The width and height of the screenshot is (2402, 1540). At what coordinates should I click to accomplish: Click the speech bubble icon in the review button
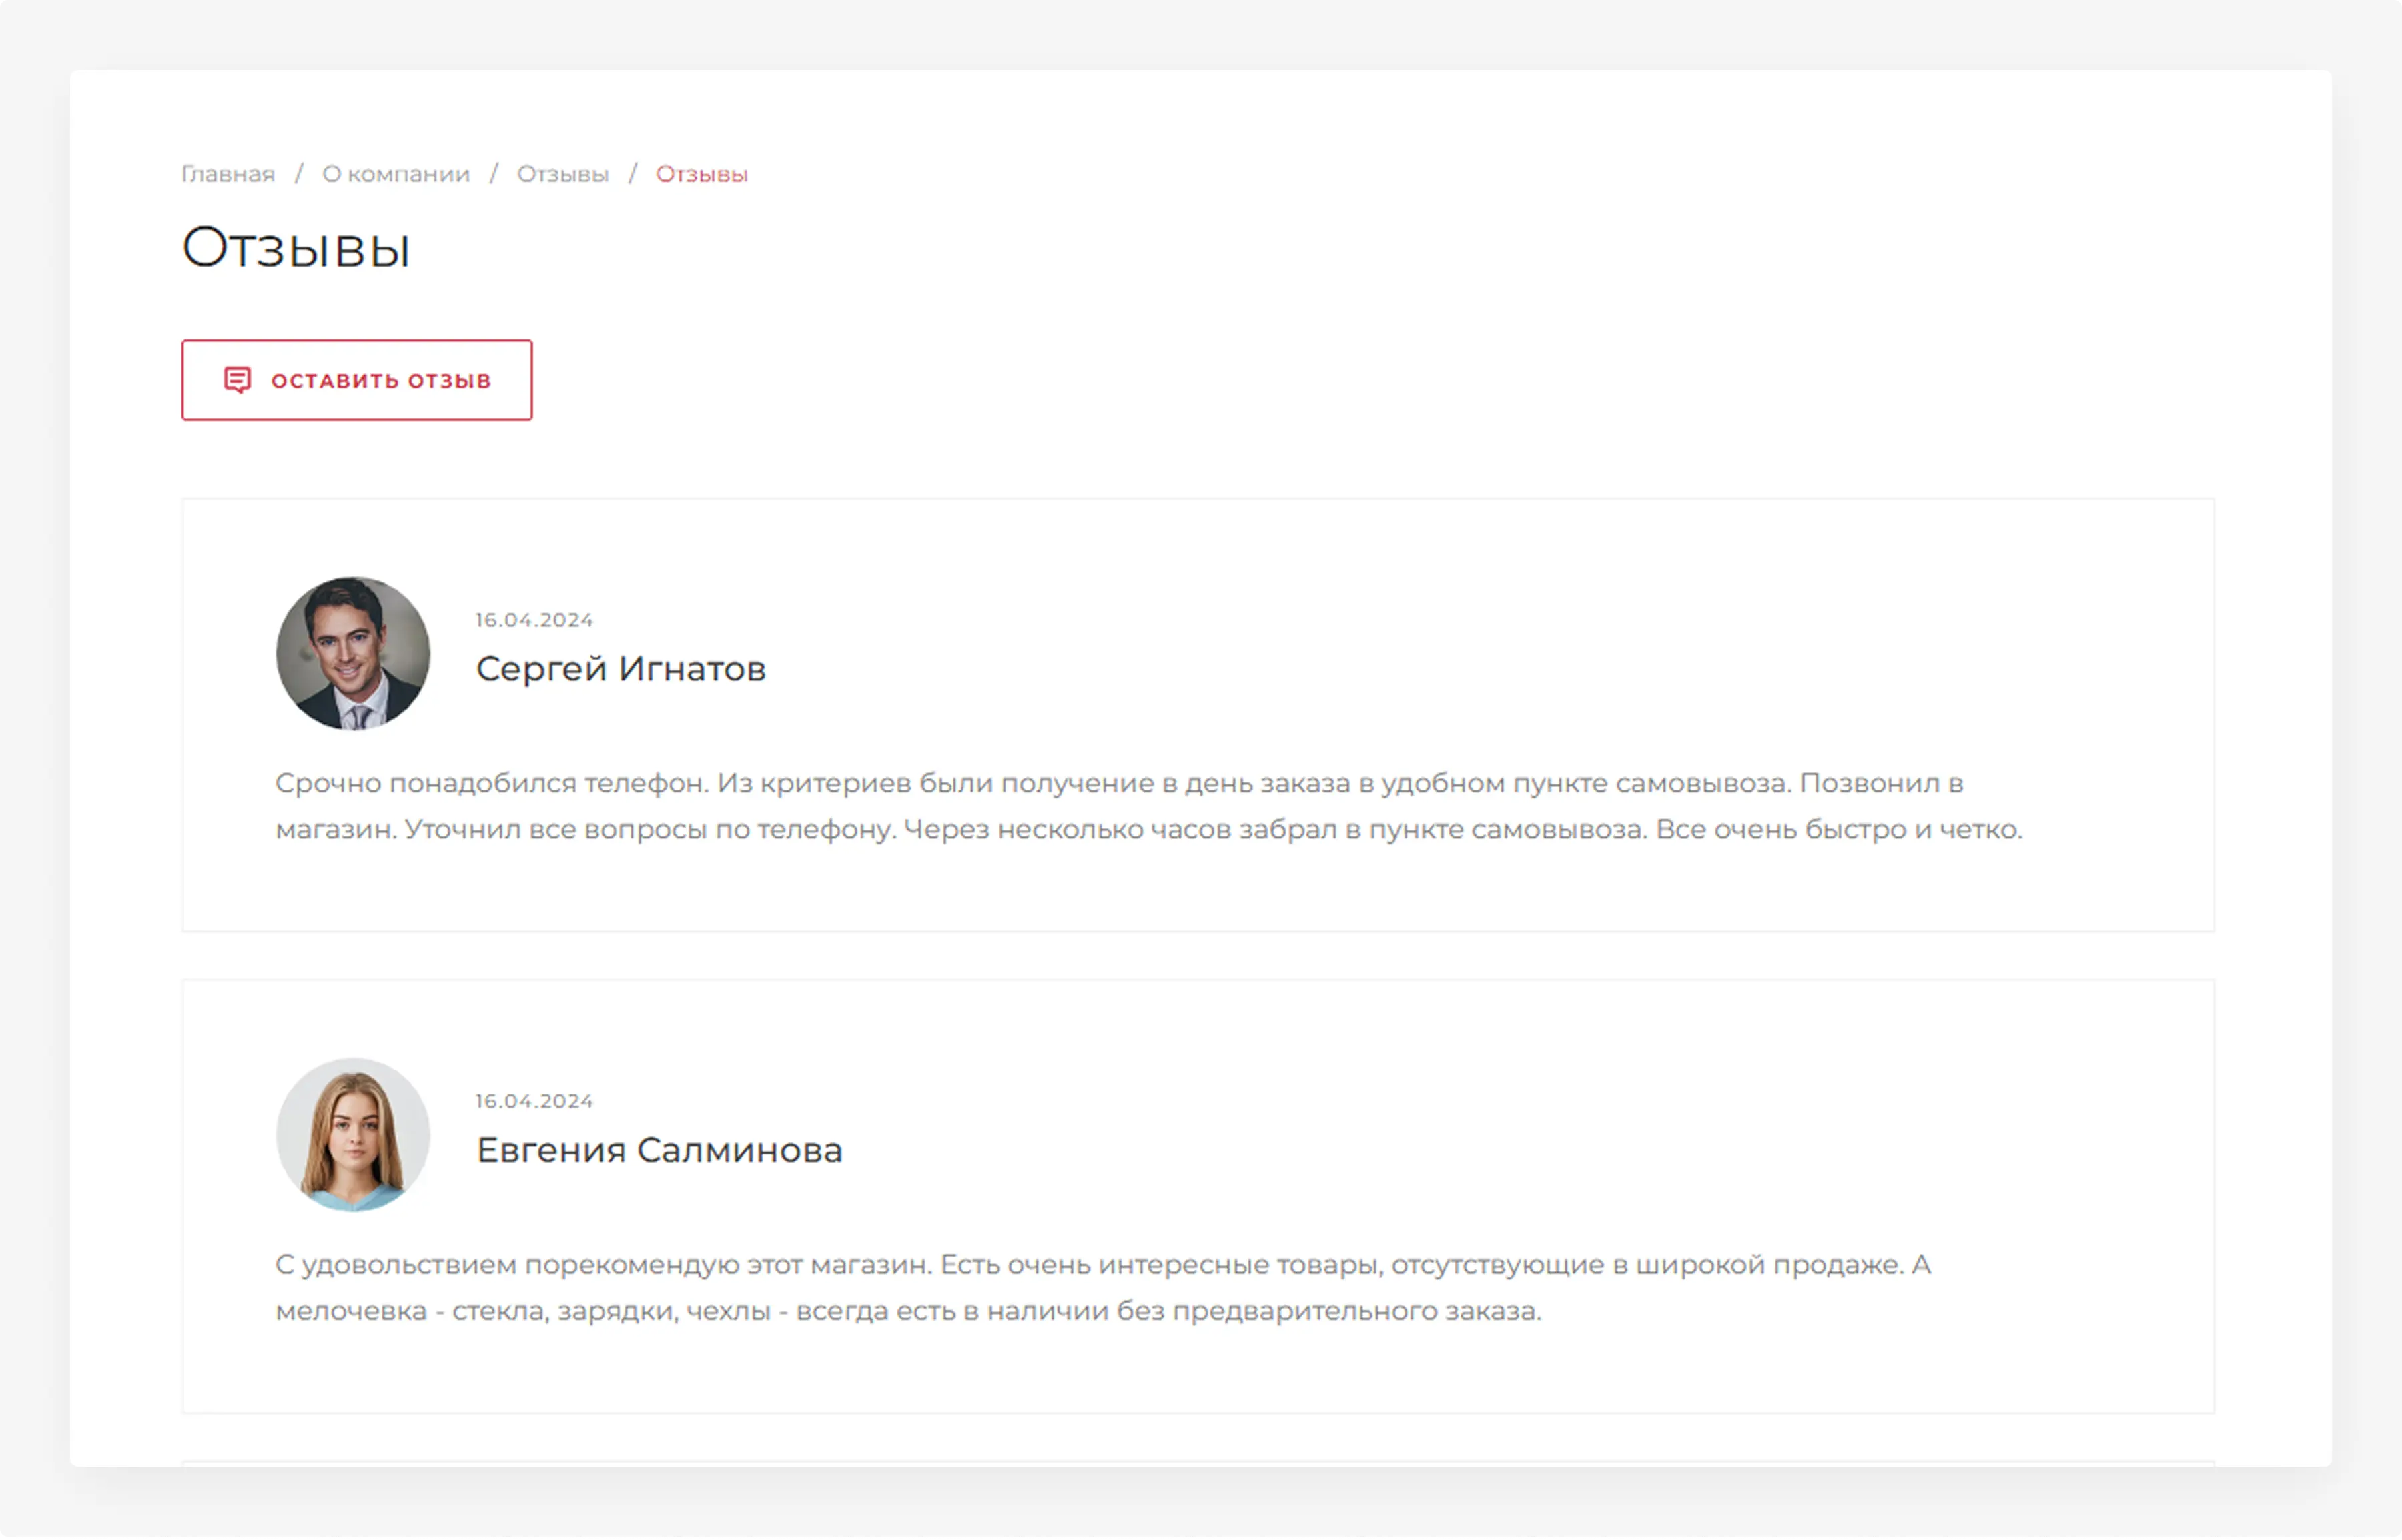[237, 380]
